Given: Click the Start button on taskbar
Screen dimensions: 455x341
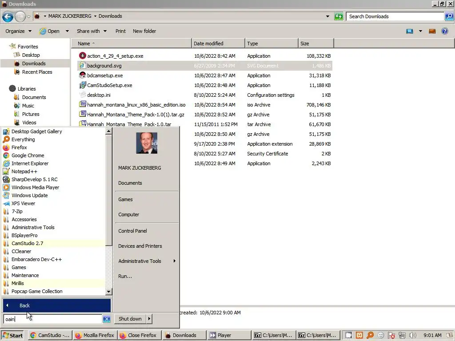Looking at the screenshot, I should click(x=12, y=335).
